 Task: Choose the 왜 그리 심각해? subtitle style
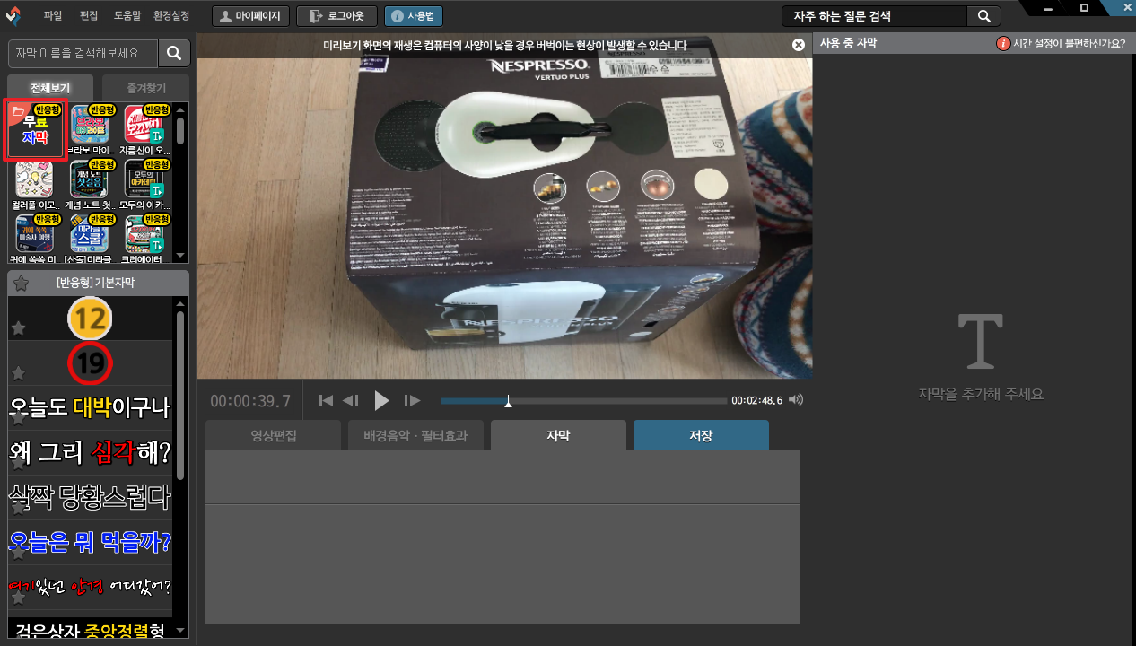(x=90, y=453)
